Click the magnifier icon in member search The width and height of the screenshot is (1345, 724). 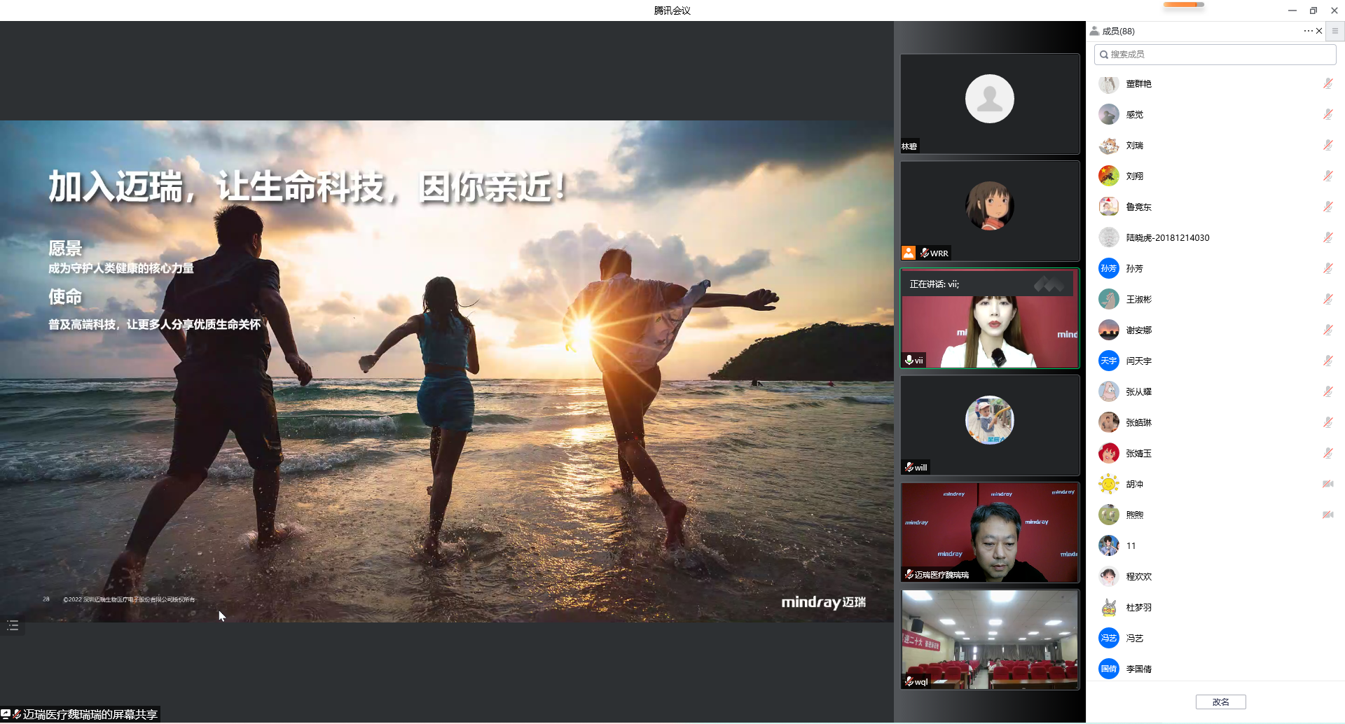[x=1104, y=55]
